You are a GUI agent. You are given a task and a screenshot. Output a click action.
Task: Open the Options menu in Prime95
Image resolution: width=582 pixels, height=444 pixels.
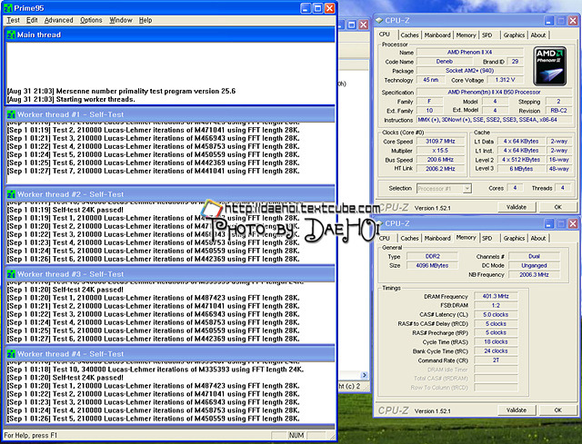click(x=91, y=20)
